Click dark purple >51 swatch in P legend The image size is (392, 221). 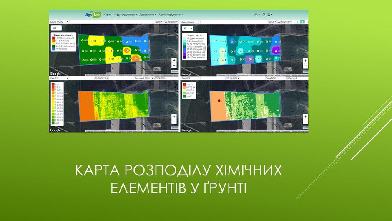(184, 57)
